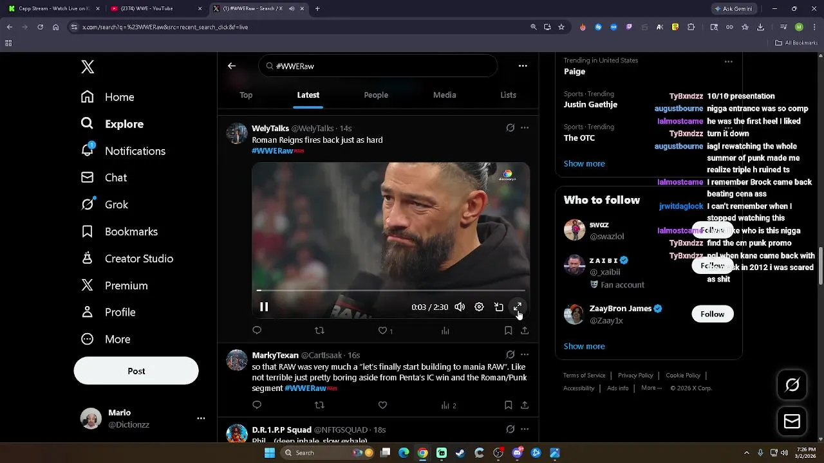Bookmark the MarkyTexan post

tap(508, 405)
